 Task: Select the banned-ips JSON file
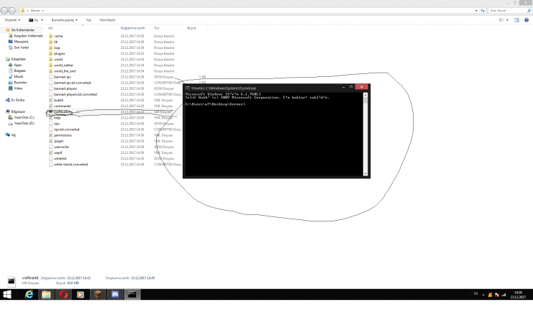pyautogui.click(x=62, y=77)
